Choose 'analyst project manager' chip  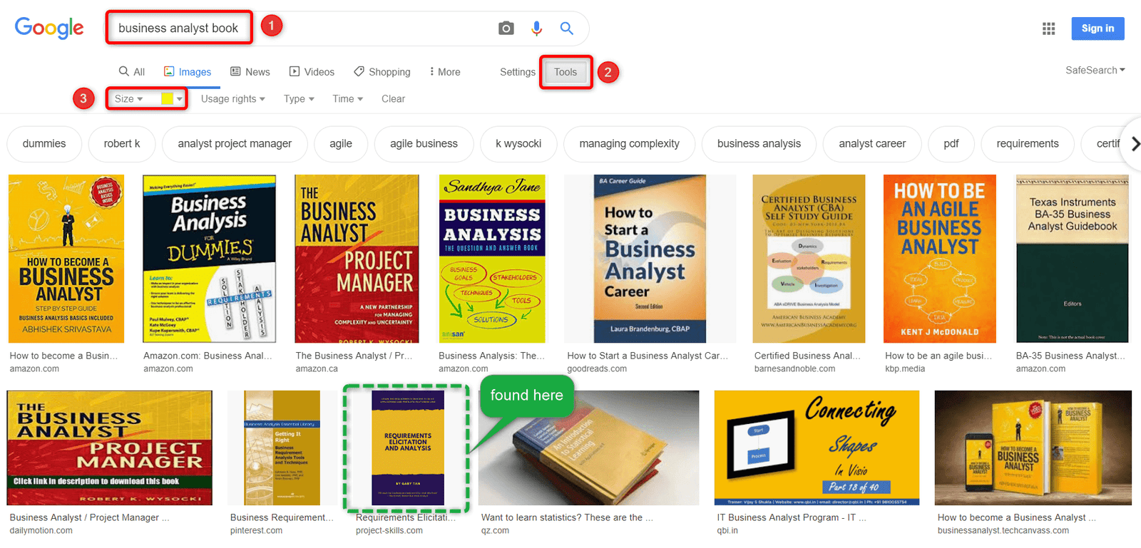tap(235, 144)
